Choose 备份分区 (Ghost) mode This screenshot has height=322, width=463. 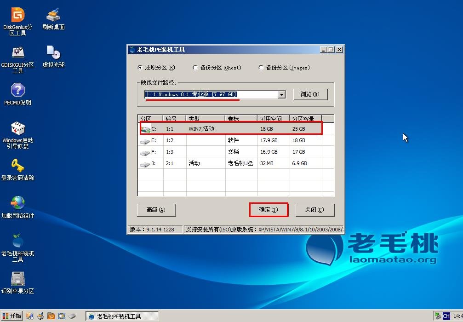[x=195, y=67]
